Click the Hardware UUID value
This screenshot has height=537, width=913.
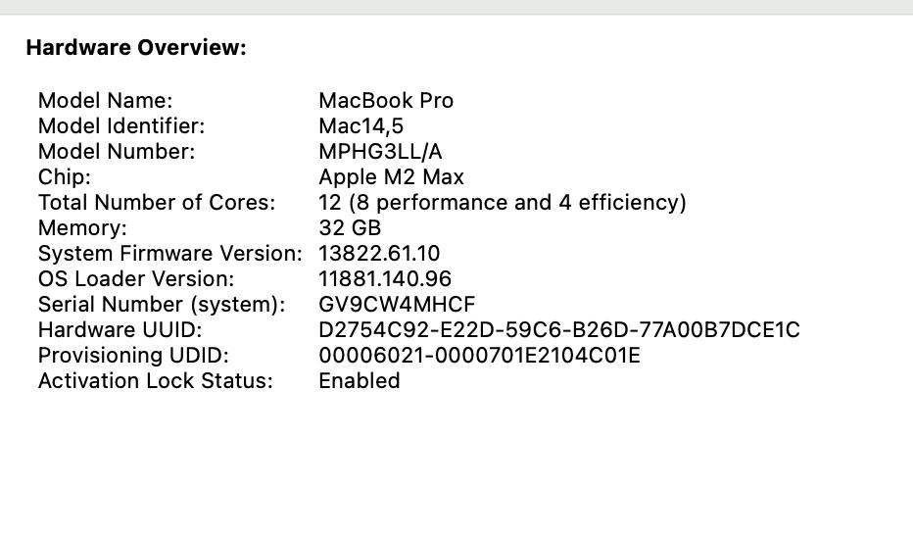(x=559, y=330)
